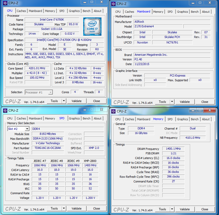The width and height of the screenshot is (219, 215).
Task: Click the Row Refresh Cycle Time value 396 clocks
Action: click(x=173, y=176)
